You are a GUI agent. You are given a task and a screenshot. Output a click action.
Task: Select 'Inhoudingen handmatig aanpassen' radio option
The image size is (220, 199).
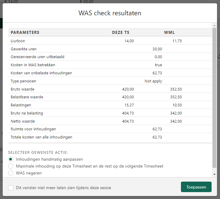11,159
